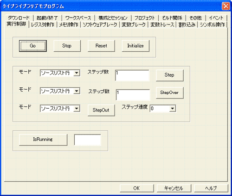Click the キャンセル button
This screenshot has width=232, height=196.
pyautogui.click(x=174, y=188)
